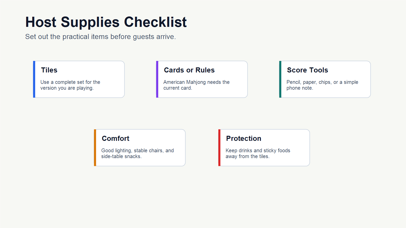Click the red accent bar on Protection card
Viewport: 406px width, 228px height.
coord(219,148)
